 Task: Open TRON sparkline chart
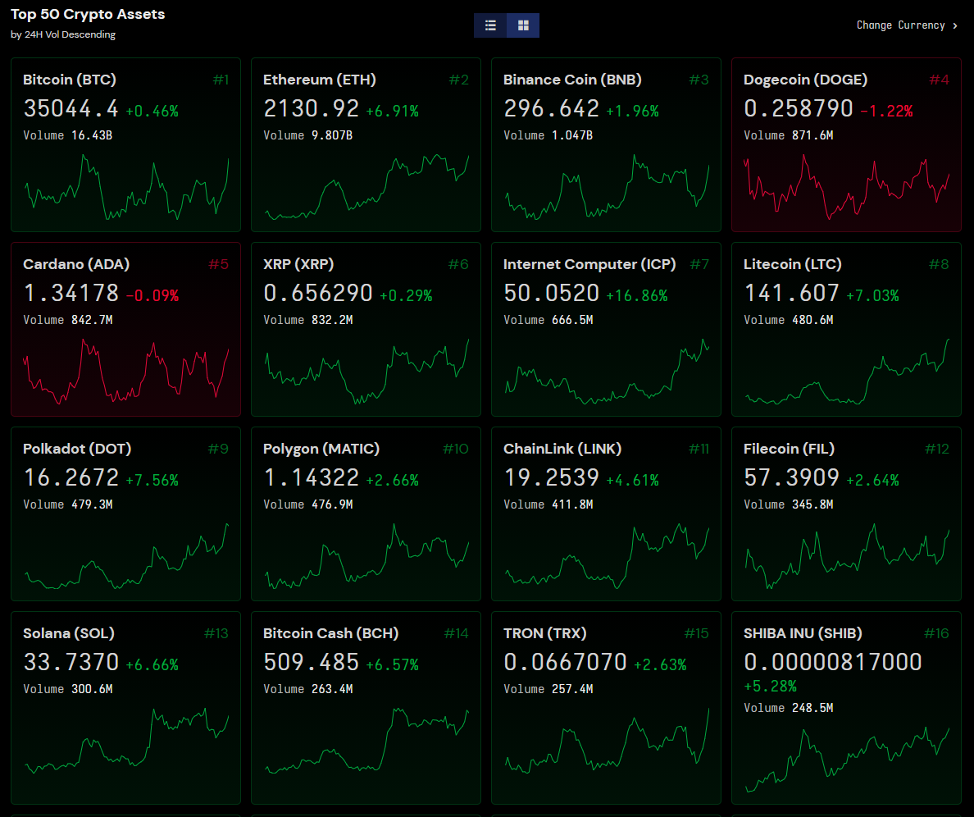[x=607, y=742]
